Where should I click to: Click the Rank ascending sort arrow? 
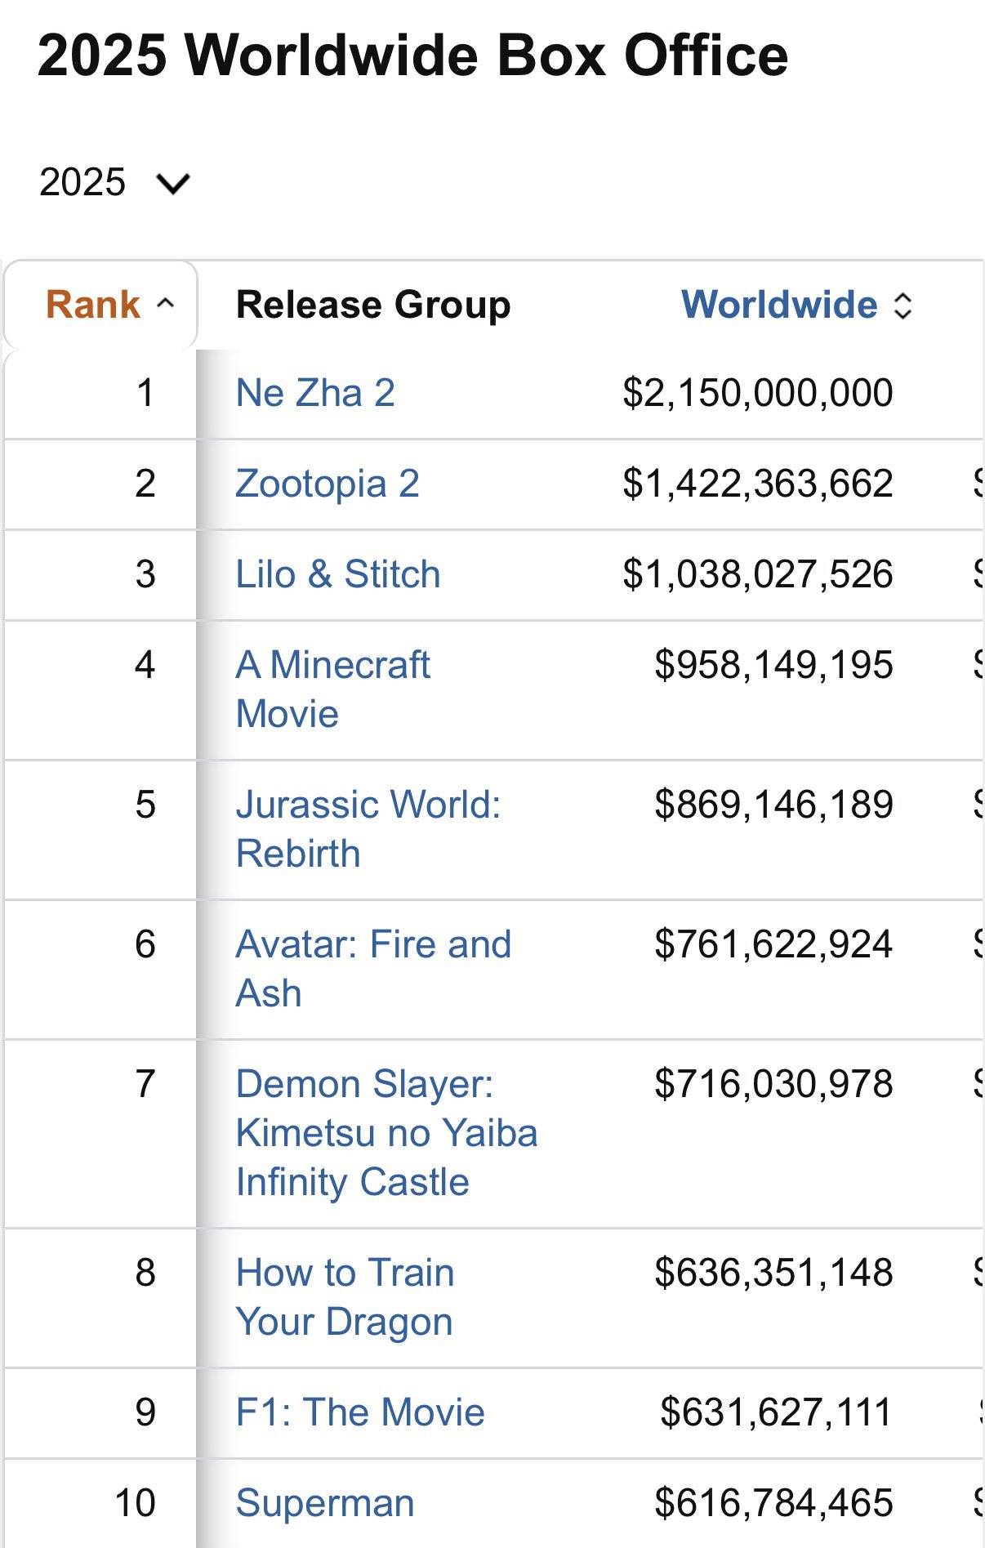click(166, 304)
